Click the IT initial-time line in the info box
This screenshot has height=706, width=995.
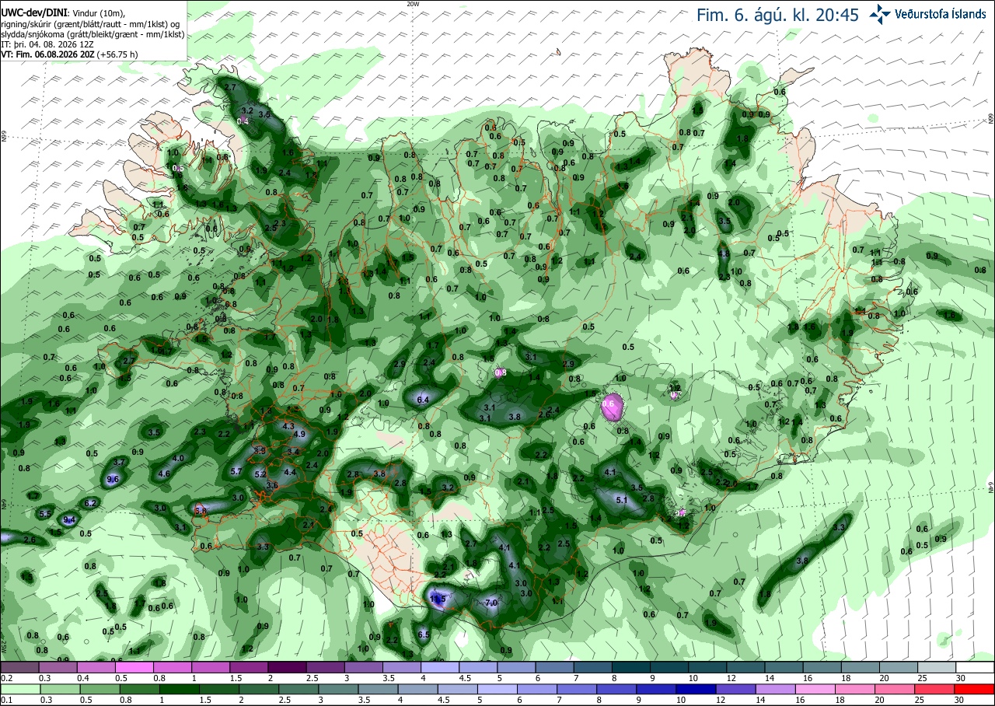(47, 44)
